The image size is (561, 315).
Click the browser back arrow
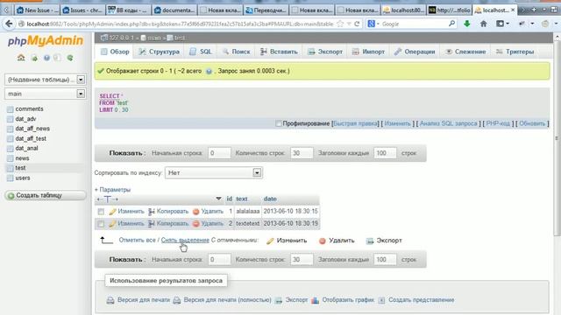(x=9, y=24)
